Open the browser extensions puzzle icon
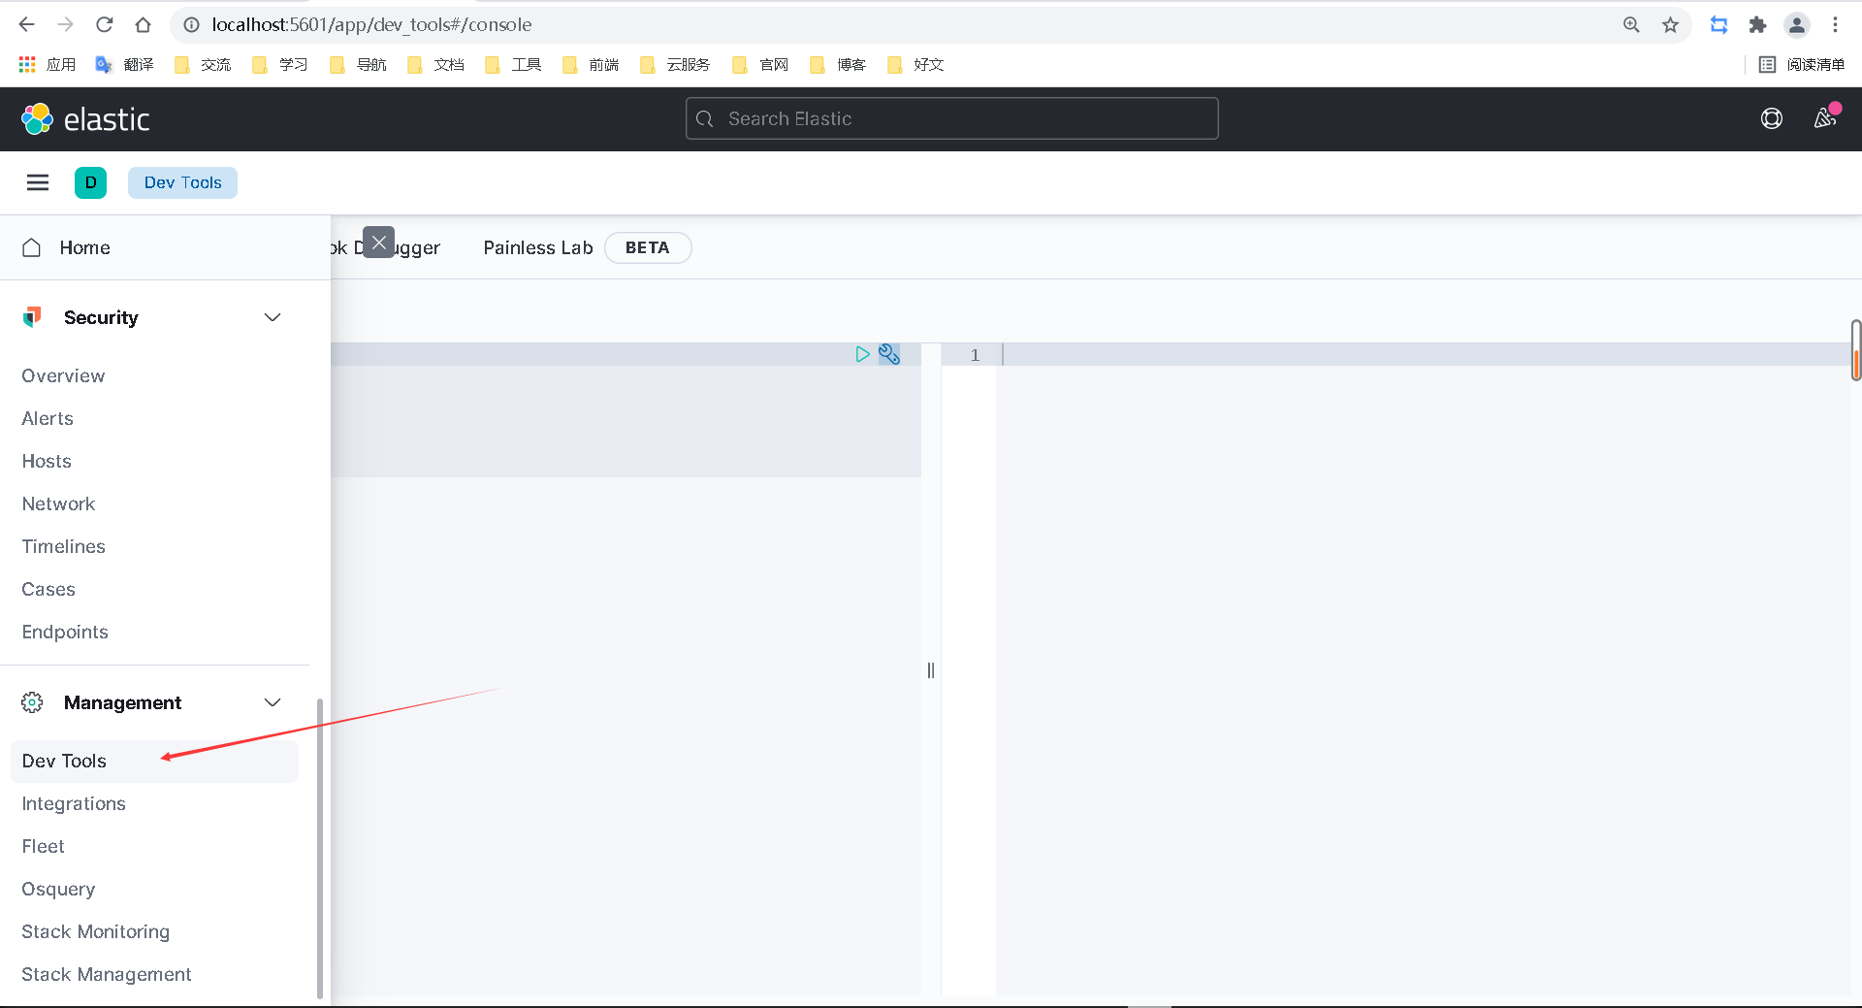Viewport: 1862px width, 1008px height. tap(1757, 25)
